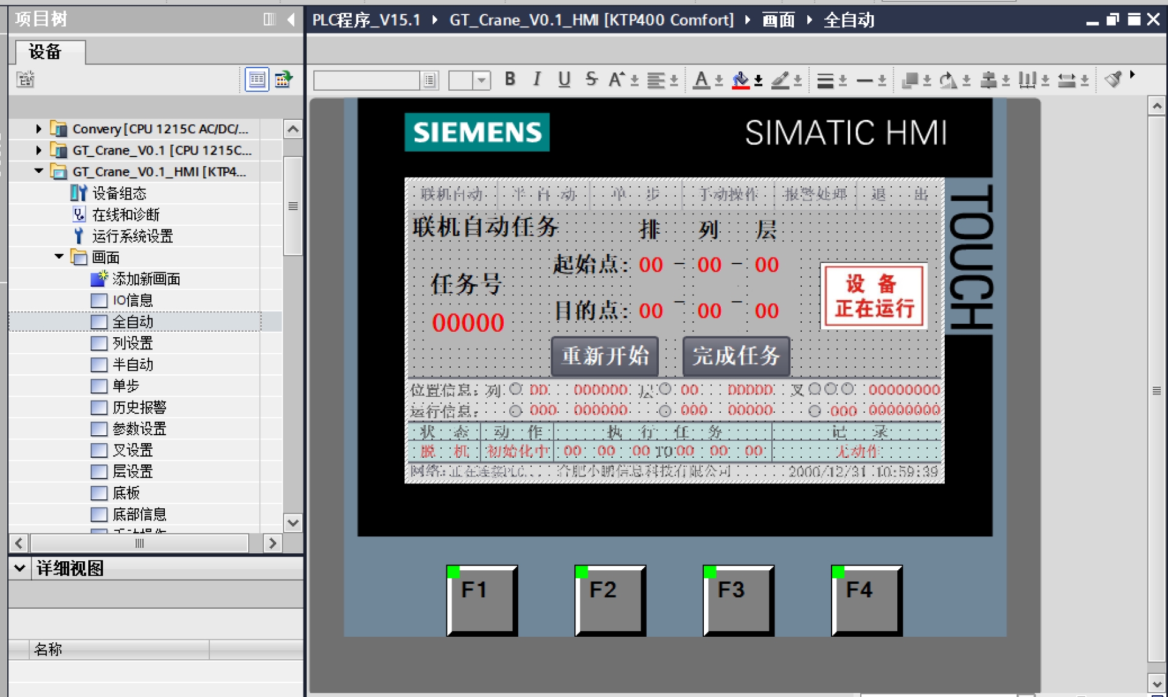Collapse the 画面 folder in the tree
Viewport: 1168px width, 697px height.
click(x=59, y=257)
